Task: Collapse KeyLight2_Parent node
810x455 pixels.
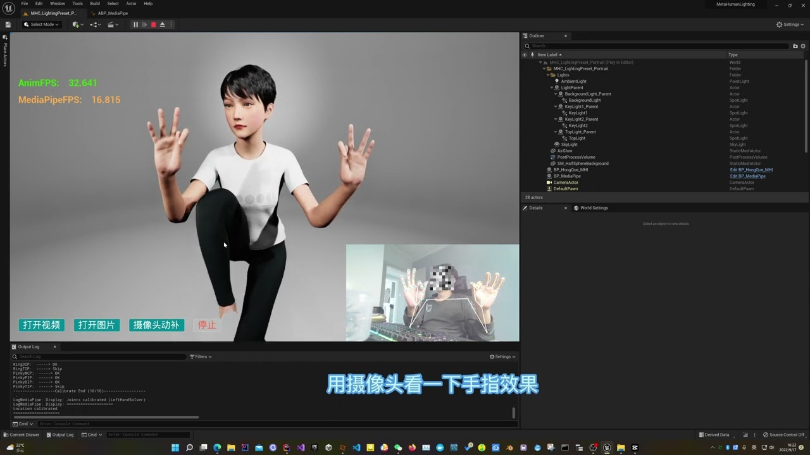Action: click(x=556, y=119)
